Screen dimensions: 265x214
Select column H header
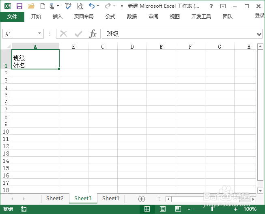pos(245,47)
